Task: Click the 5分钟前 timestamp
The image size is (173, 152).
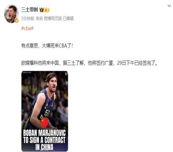Action: click(x=28, y=18)
